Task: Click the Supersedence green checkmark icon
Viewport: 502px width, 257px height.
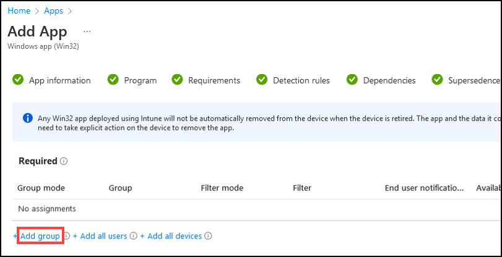Action: coord(437,80)
